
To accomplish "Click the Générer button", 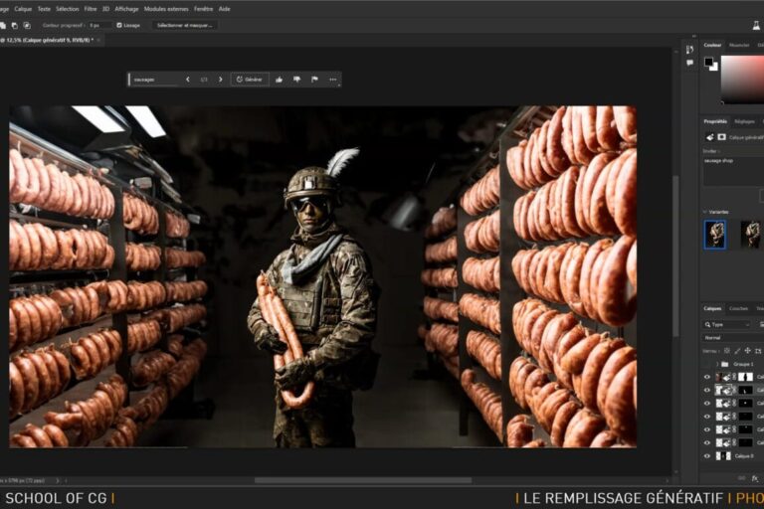I will 250,80.
